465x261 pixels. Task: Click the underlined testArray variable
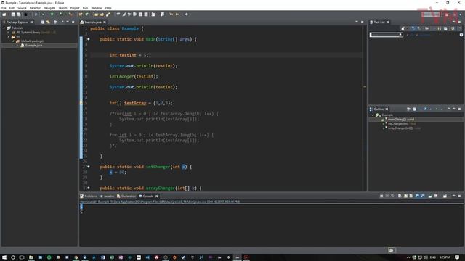(135, 103)
